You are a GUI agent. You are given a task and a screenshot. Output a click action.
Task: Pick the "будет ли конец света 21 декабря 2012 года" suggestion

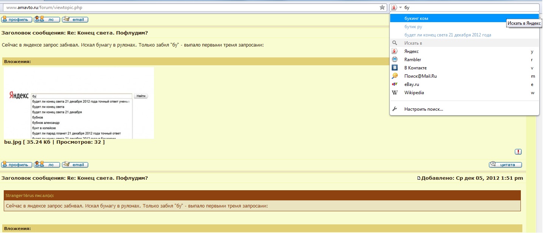pos(448,35)
